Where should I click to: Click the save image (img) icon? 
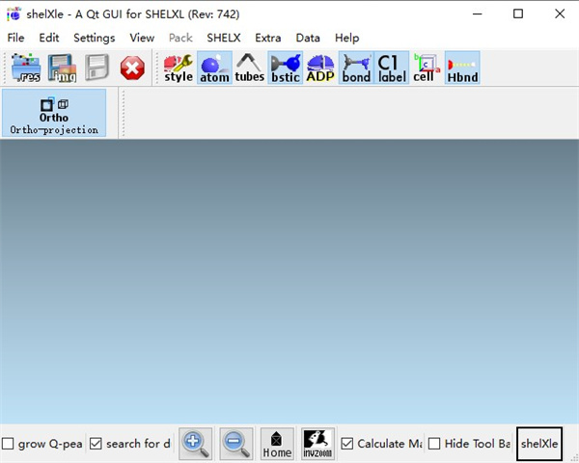coord(62,68)
